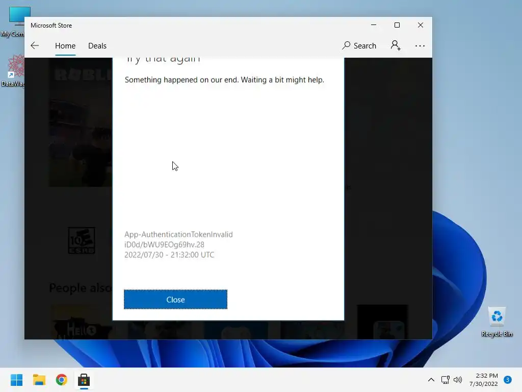Open the notification badge showing 3
Image resolution: width=522 pixels, height=392 pixels.
(x=507, y=380)
